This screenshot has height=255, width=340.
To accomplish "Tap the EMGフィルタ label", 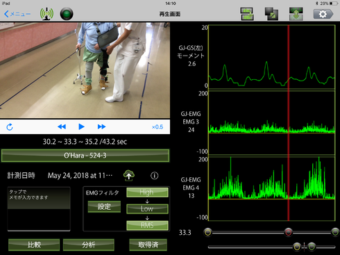I will 102,192.
